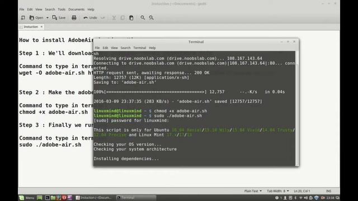Open the Mint Menu button
Viewport: 358px width, 201px height.
point(27,198)
